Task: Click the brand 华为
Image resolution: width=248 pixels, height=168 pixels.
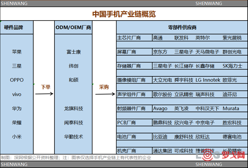Action: [17, 108]
